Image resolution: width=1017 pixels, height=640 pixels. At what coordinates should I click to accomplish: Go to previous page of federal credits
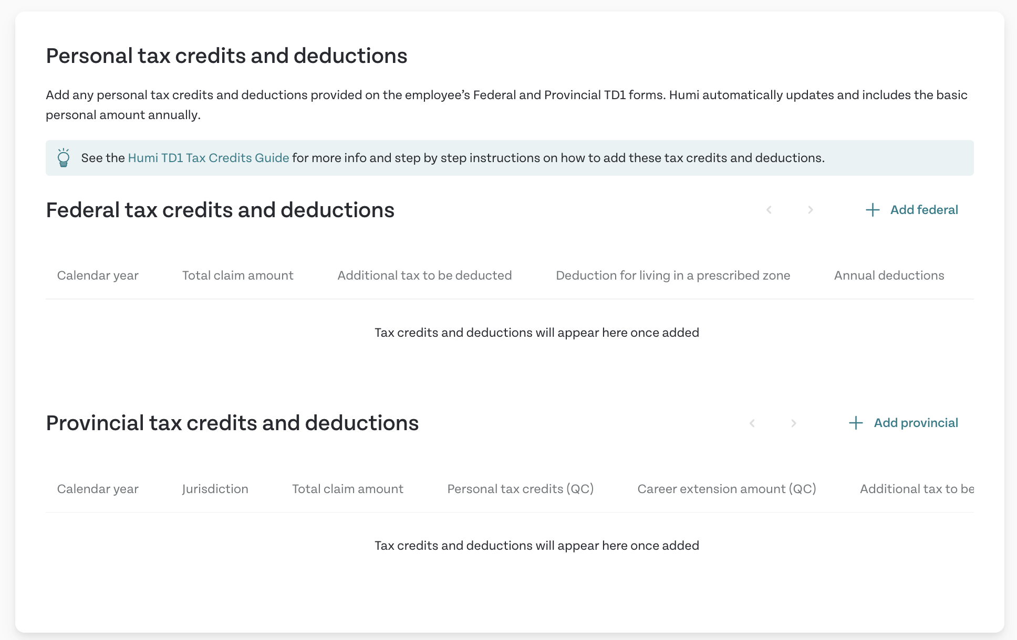(769, 210)
